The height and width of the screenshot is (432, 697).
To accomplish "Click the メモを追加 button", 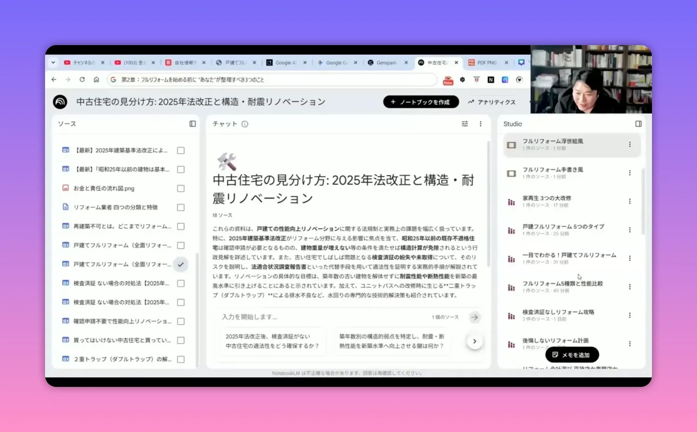I will [x=571, y=355].
